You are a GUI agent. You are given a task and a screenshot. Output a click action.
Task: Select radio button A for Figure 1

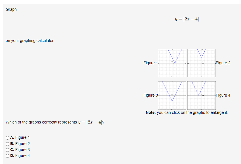pyautogui.click(x=7, y=137)
